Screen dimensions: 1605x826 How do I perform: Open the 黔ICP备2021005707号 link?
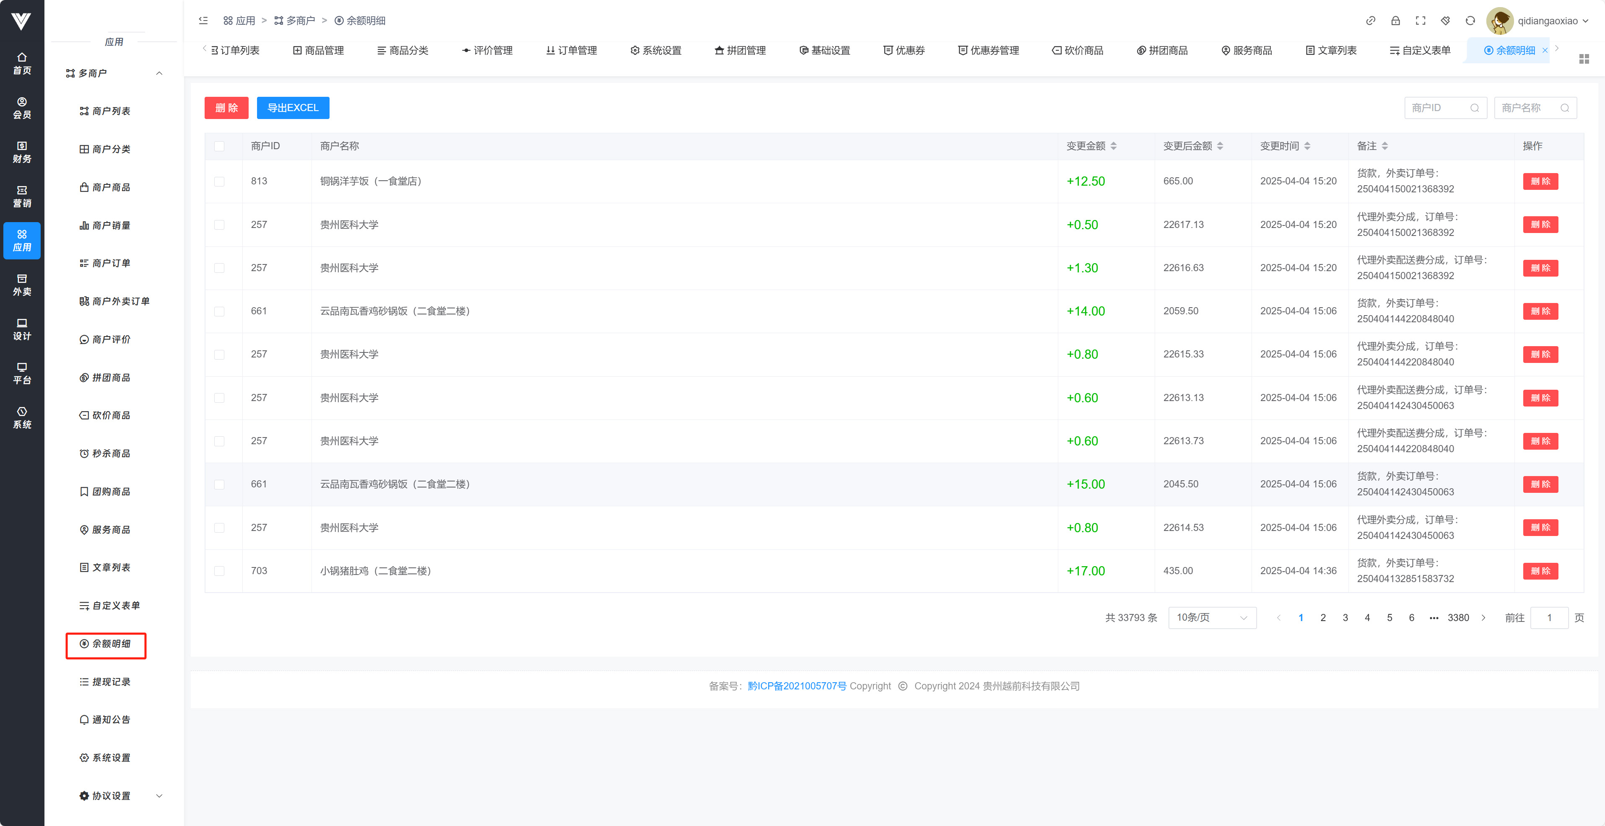pos(796,686)
